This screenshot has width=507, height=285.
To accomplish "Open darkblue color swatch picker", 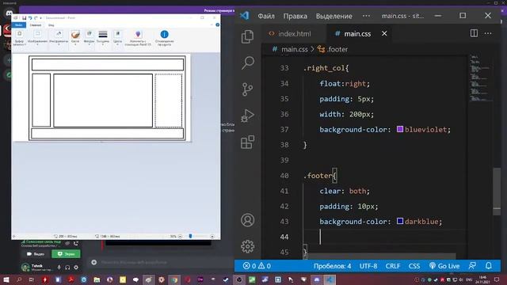I will click(400, 222).
